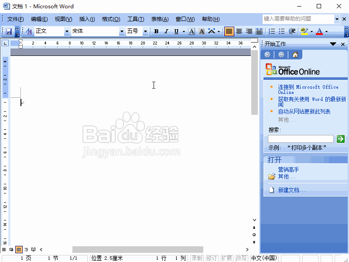Open the 工具(T) menu

(x=136, y=19)
